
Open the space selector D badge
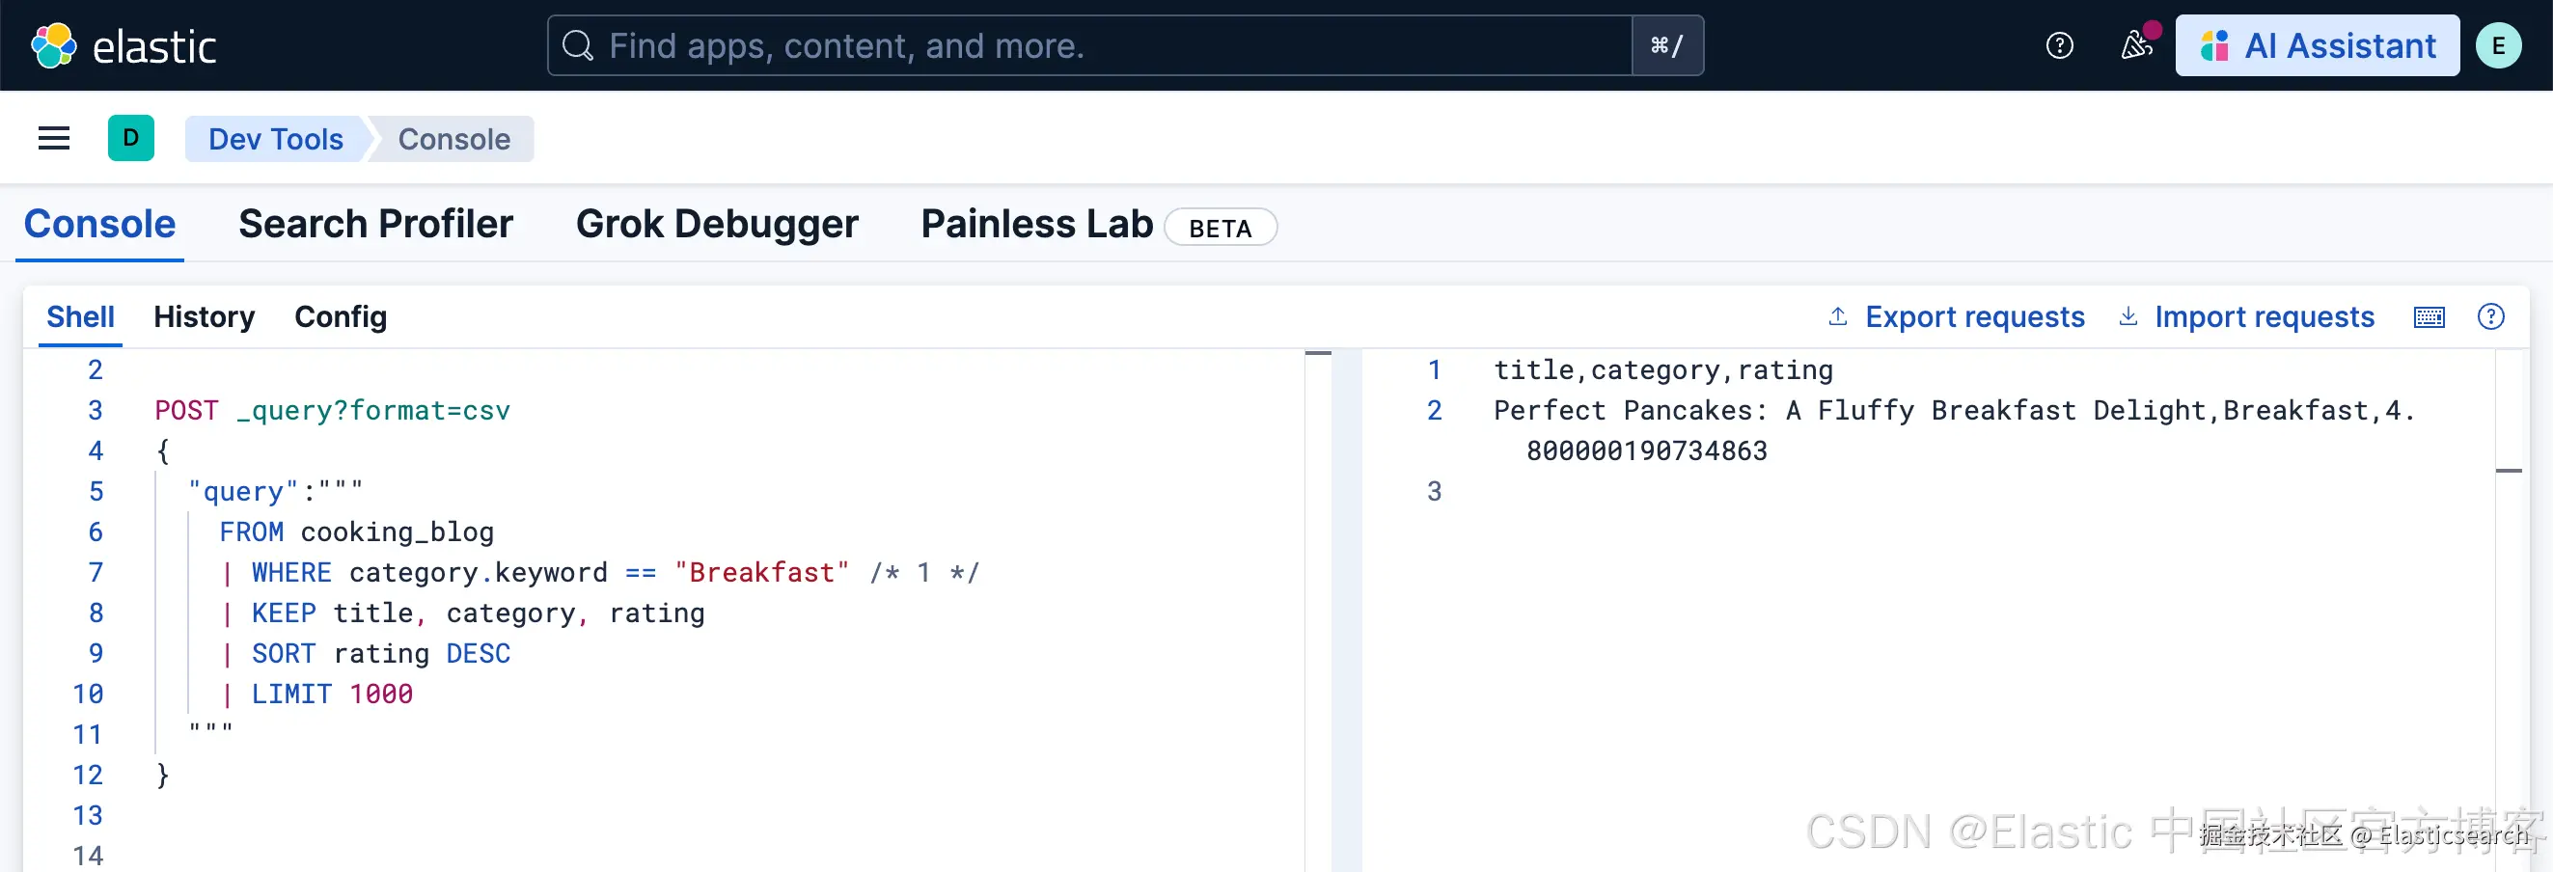131,139
